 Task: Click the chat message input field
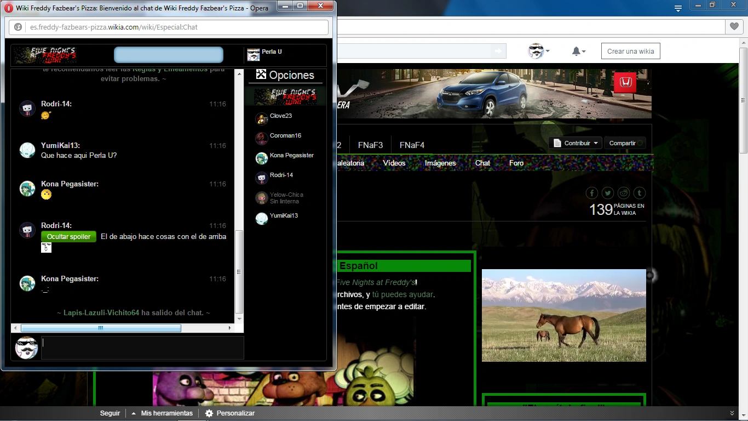click(142, 348)
